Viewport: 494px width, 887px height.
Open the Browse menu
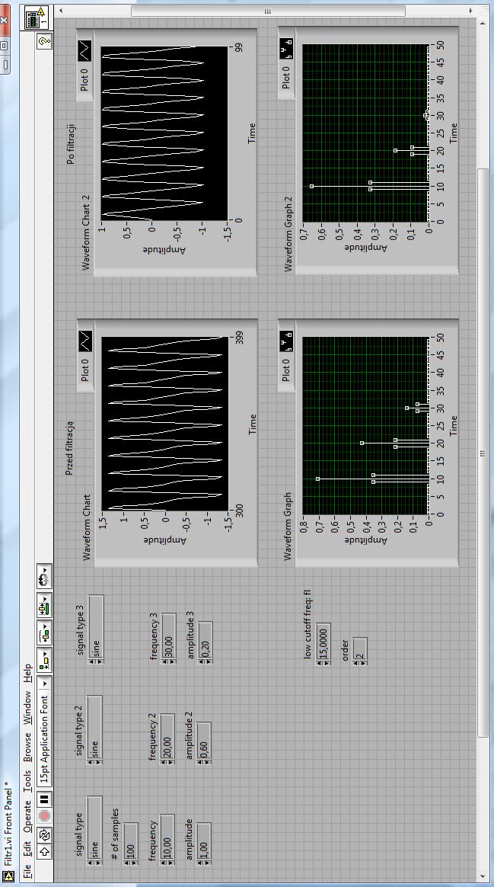pos(27,747)
